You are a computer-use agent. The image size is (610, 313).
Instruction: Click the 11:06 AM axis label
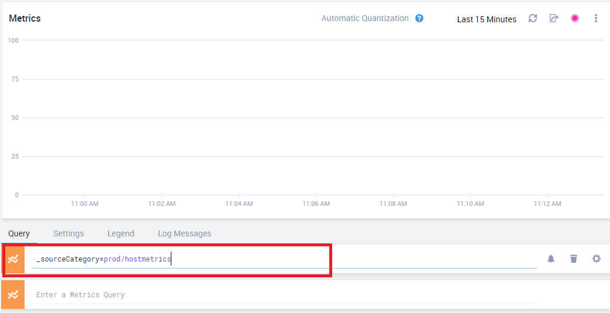pos(316,204)
